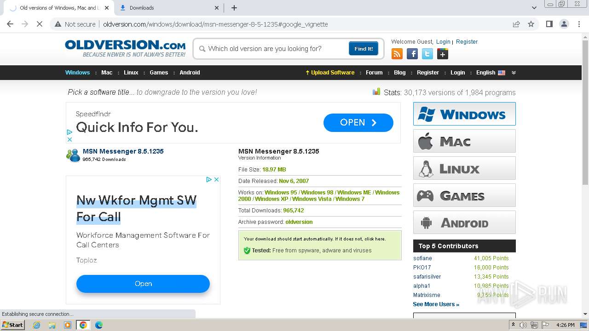589x331 pixels.
Task: Stop loading the page
Action: click(40, 24)
